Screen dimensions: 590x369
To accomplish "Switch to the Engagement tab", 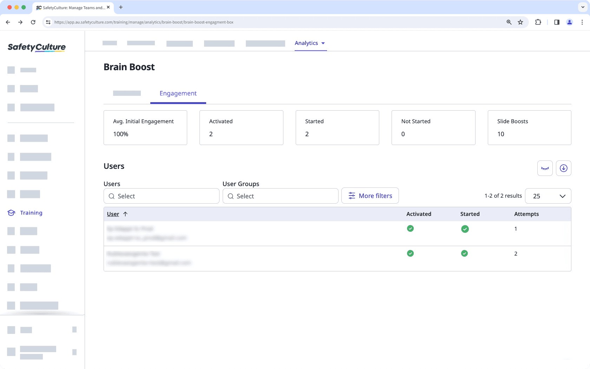I will 178,93.
